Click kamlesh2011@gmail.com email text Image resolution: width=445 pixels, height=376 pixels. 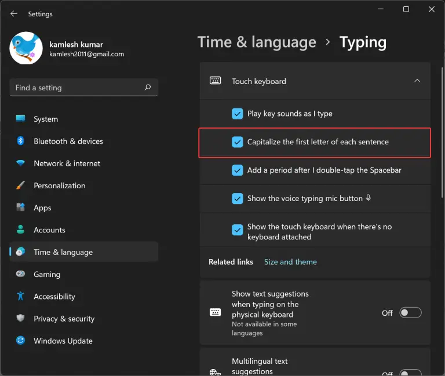tap(86, 54)
